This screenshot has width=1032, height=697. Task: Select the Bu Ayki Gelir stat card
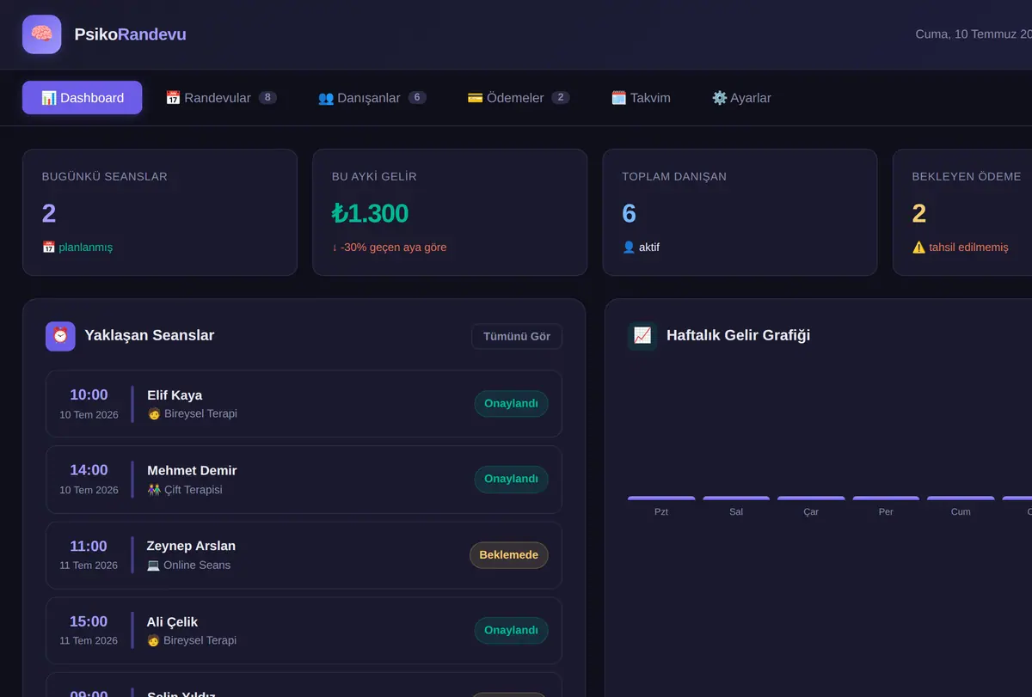point(450,212)
